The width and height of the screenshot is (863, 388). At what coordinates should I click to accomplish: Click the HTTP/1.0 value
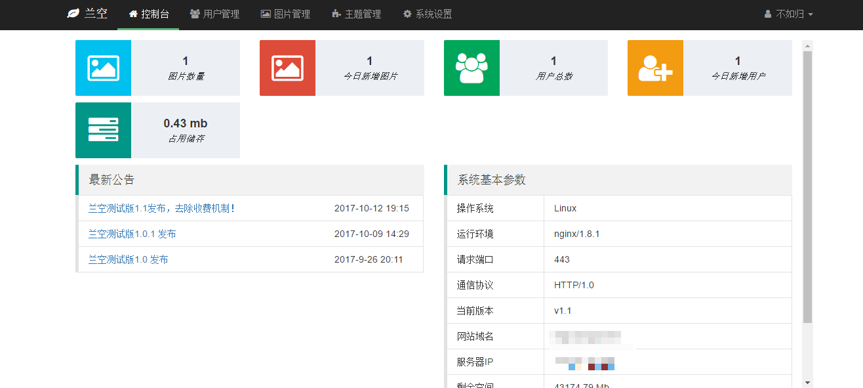point(574,285)
